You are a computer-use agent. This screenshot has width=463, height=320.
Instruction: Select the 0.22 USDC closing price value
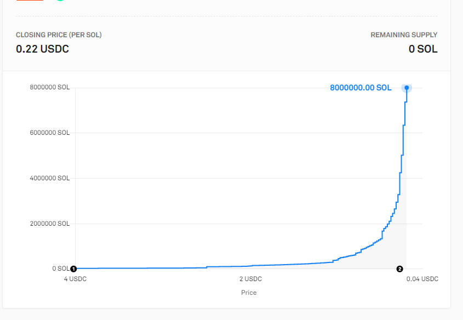43,49
